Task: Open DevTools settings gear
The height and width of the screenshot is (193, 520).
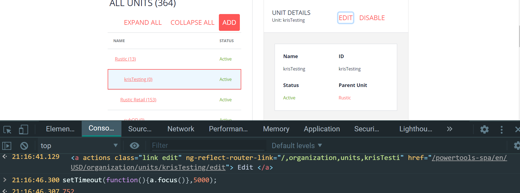Action: (x=484, y=129)
